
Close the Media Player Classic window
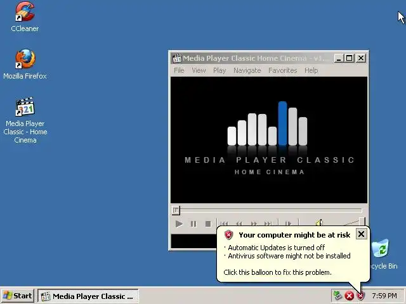click(361, 58)
